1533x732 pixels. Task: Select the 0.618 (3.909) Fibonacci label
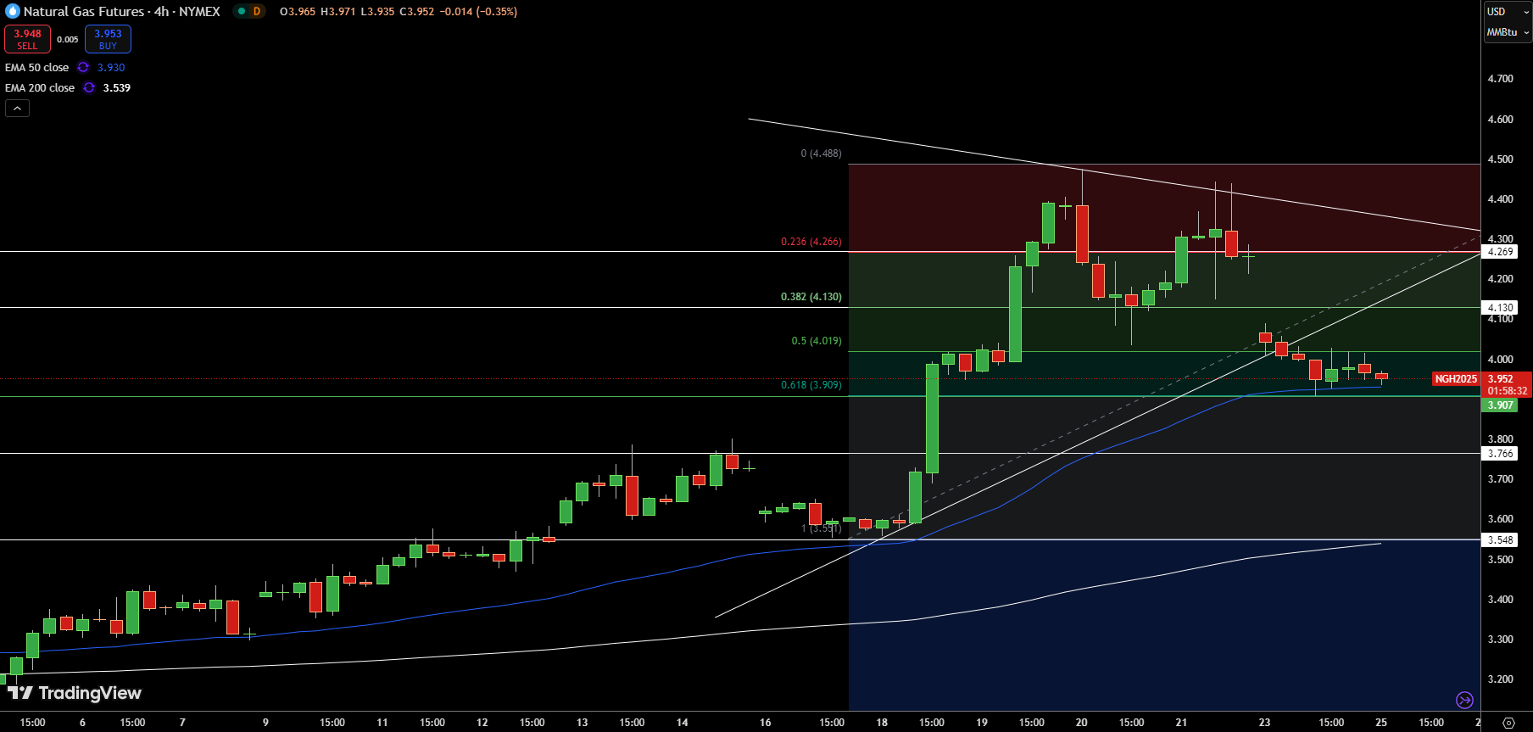(x=811, y=385)
